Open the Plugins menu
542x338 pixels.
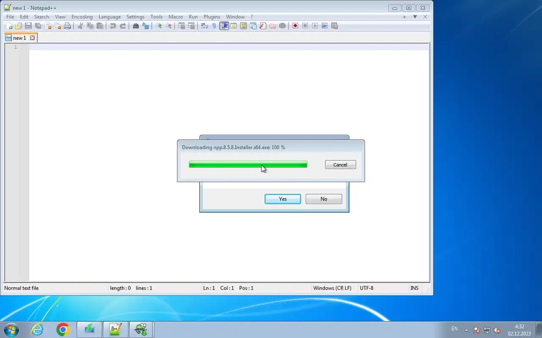pos(212,17)
